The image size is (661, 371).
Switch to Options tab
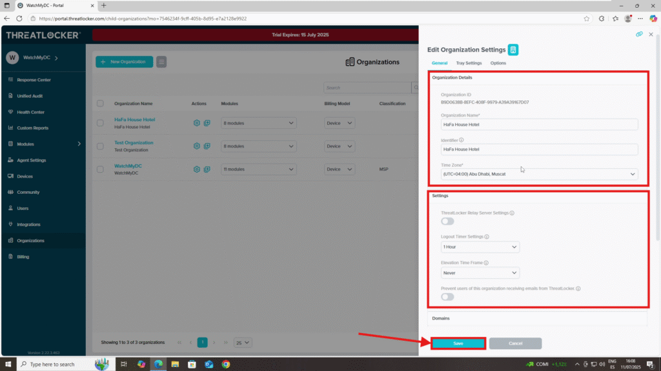(x=498, y=63)
